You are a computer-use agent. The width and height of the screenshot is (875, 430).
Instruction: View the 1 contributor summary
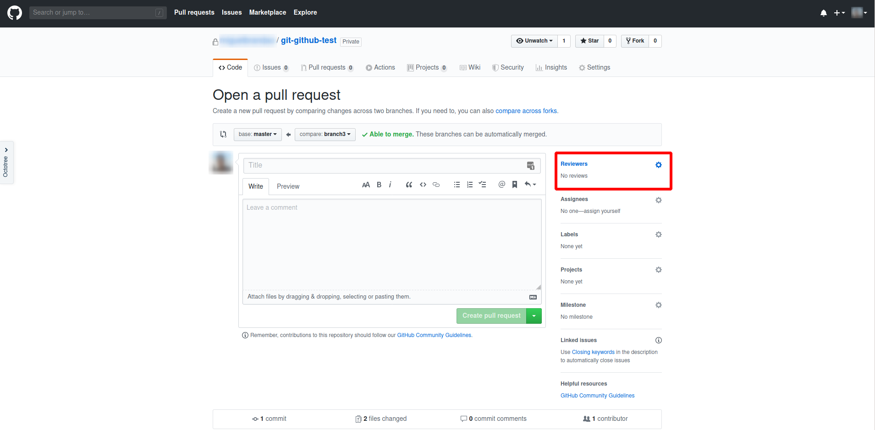pyautogui.click(x=605, y=419)
